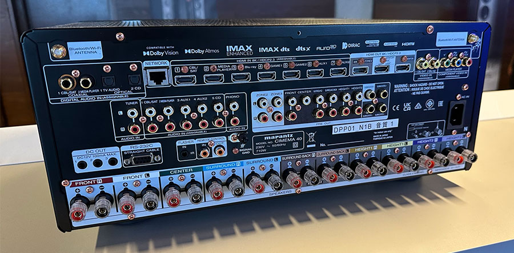Click the FLASHER label
Image resolution: width=514 pixels, height=253 pixels.
point(186,143)
